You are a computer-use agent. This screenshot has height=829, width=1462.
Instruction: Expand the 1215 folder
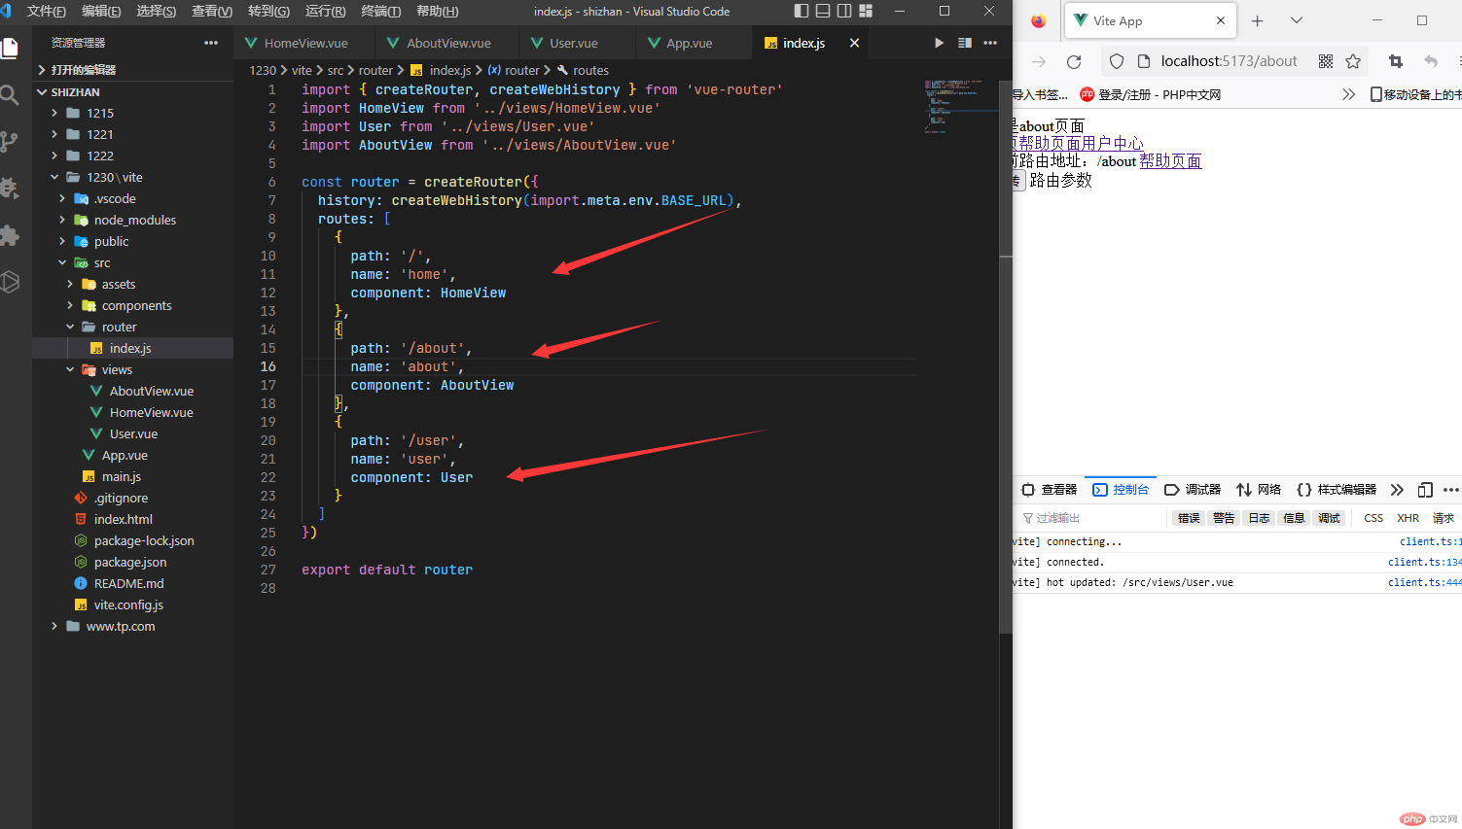99,114
